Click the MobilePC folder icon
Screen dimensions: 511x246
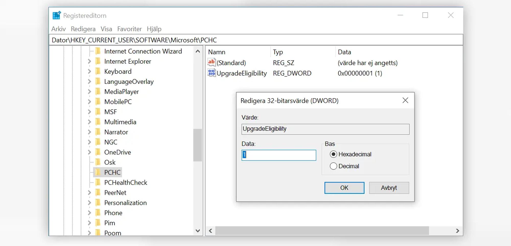click(98, 102)
